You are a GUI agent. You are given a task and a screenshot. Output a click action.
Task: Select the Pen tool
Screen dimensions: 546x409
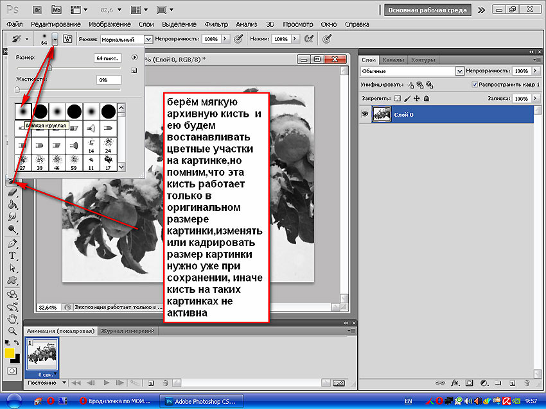pos(12,243)
